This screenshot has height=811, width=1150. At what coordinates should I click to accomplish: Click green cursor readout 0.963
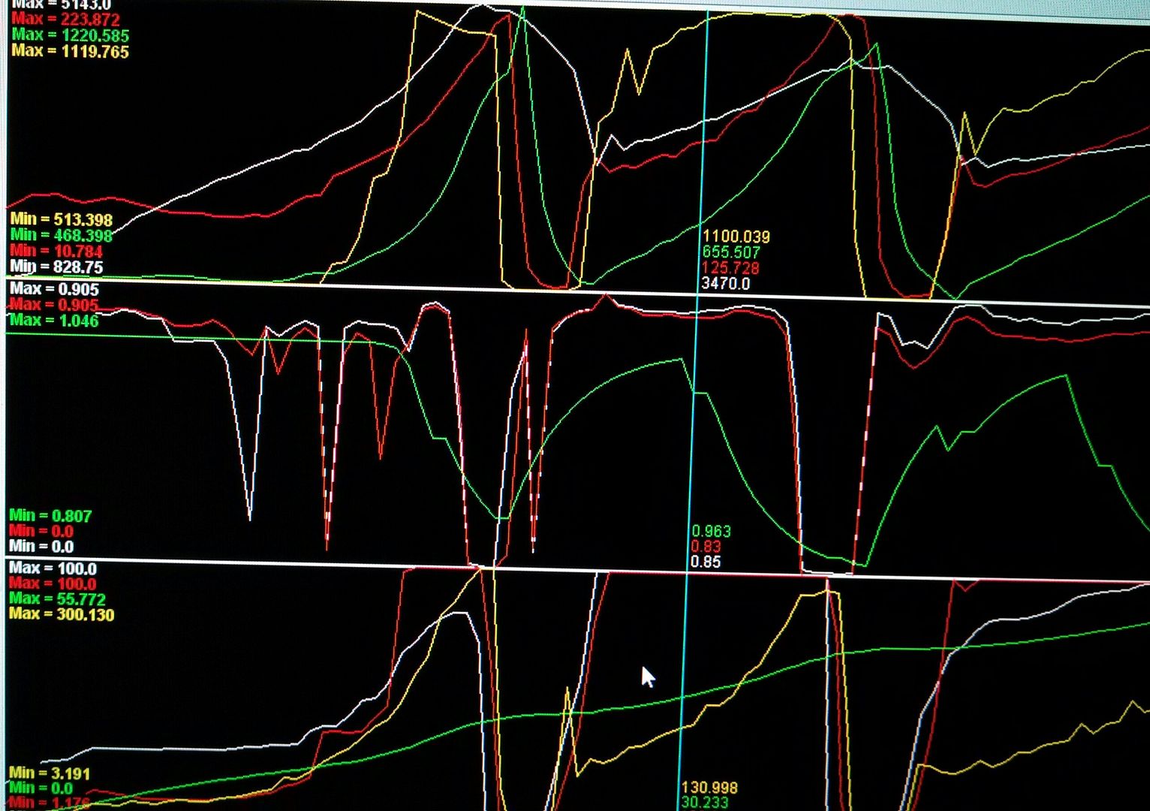[711, 532]
